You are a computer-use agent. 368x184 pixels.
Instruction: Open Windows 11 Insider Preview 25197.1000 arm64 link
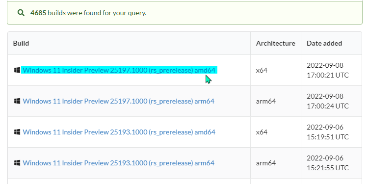(x=119, y=101)
